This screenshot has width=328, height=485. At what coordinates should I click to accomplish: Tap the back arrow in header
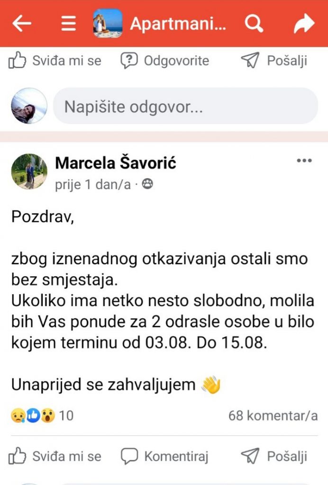click(x=21, y=23)
